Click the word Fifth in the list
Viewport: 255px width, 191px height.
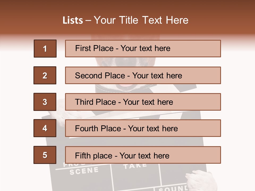coord(83,155)
